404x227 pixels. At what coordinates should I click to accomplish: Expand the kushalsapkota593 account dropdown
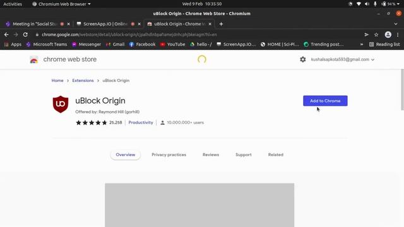tap(342, 59)
